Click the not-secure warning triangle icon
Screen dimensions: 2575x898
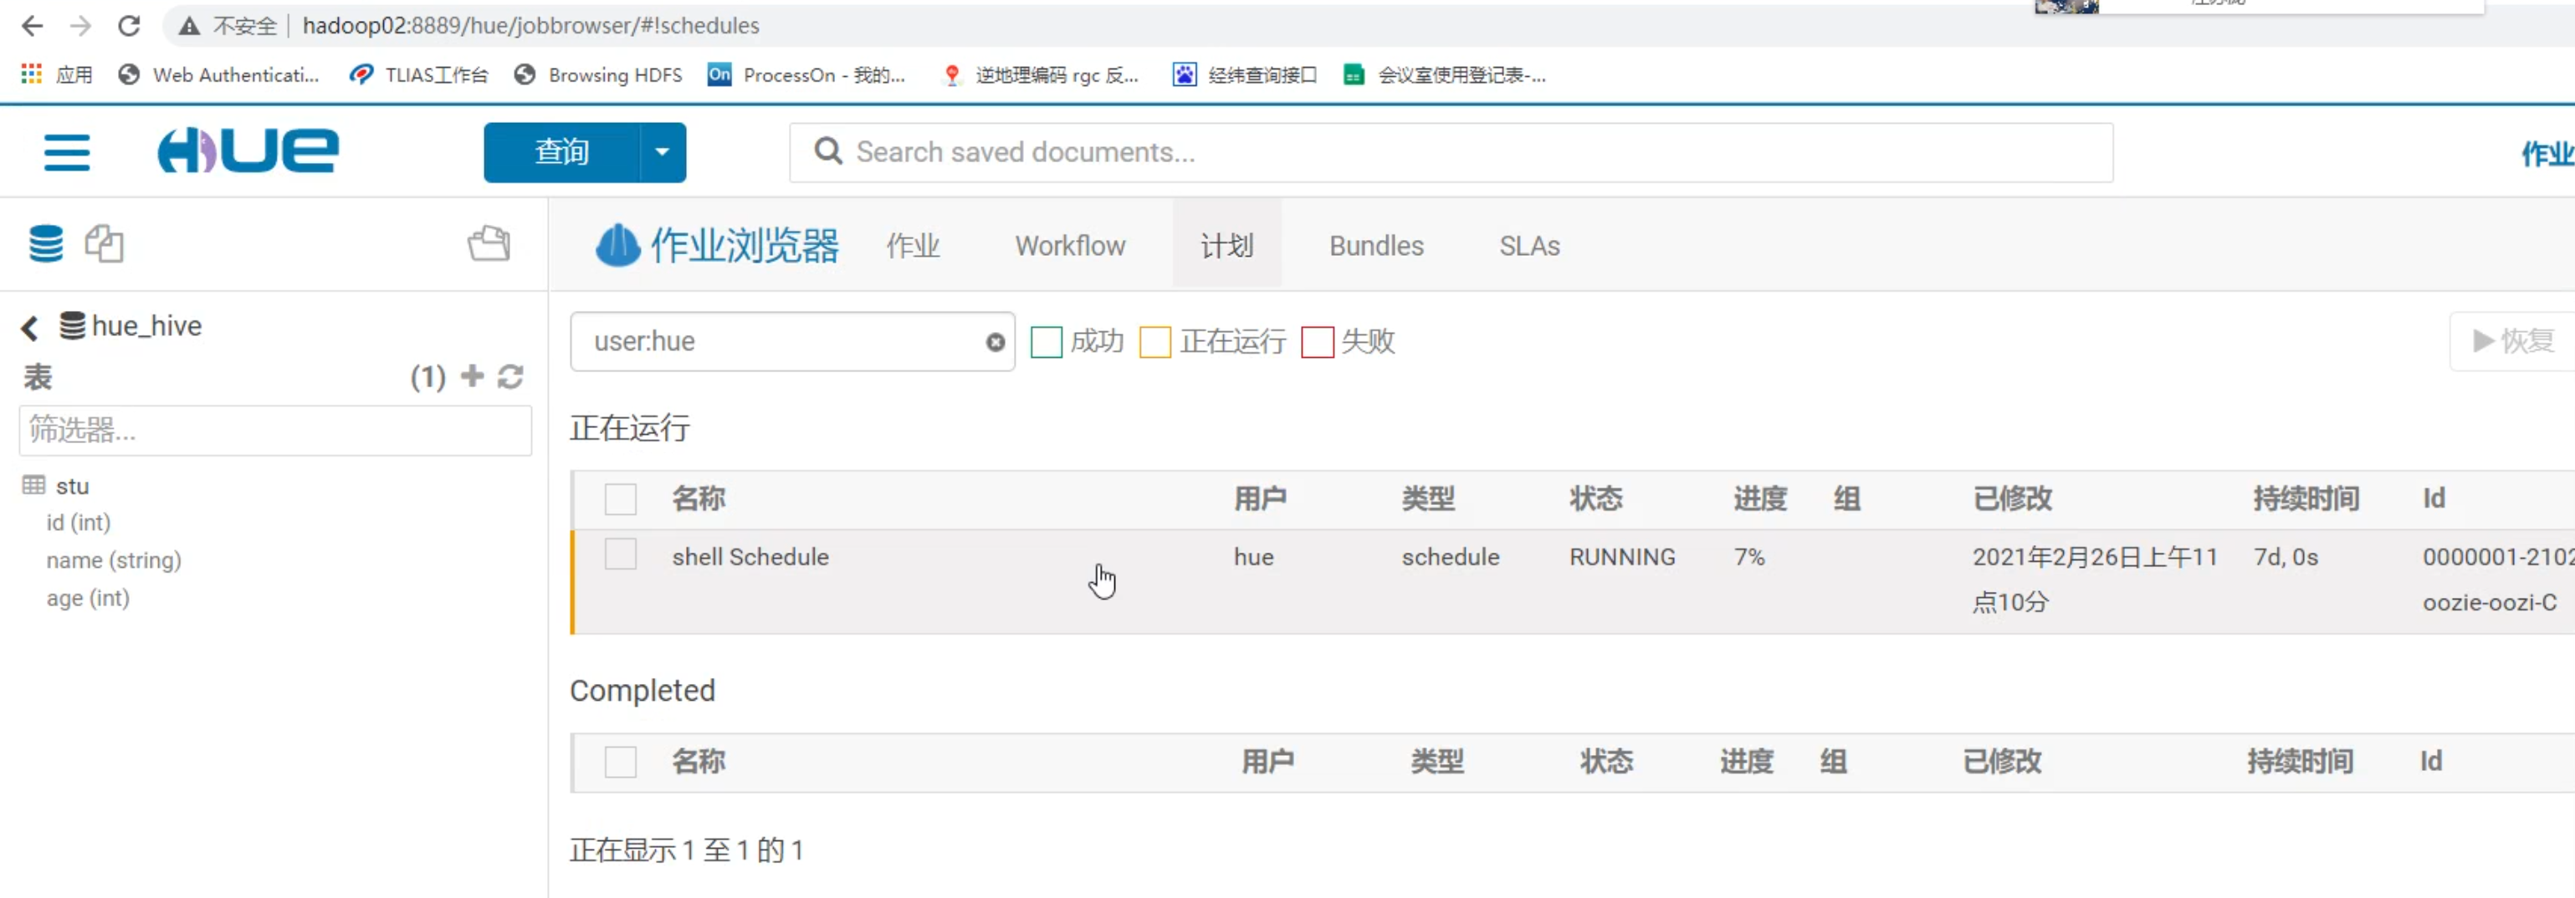[189, 26]
